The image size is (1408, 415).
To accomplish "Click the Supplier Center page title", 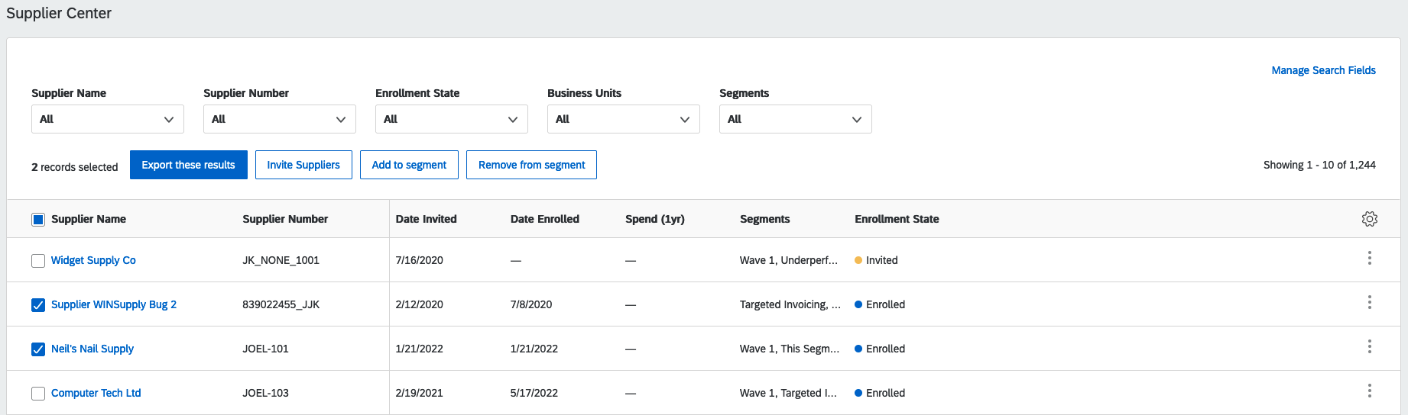I will [x=59, y=13].
